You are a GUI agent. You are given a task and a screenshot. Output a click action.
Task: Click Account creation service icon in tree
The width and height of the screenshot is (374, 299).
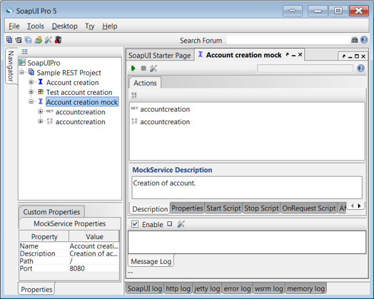tap(40, 82)
